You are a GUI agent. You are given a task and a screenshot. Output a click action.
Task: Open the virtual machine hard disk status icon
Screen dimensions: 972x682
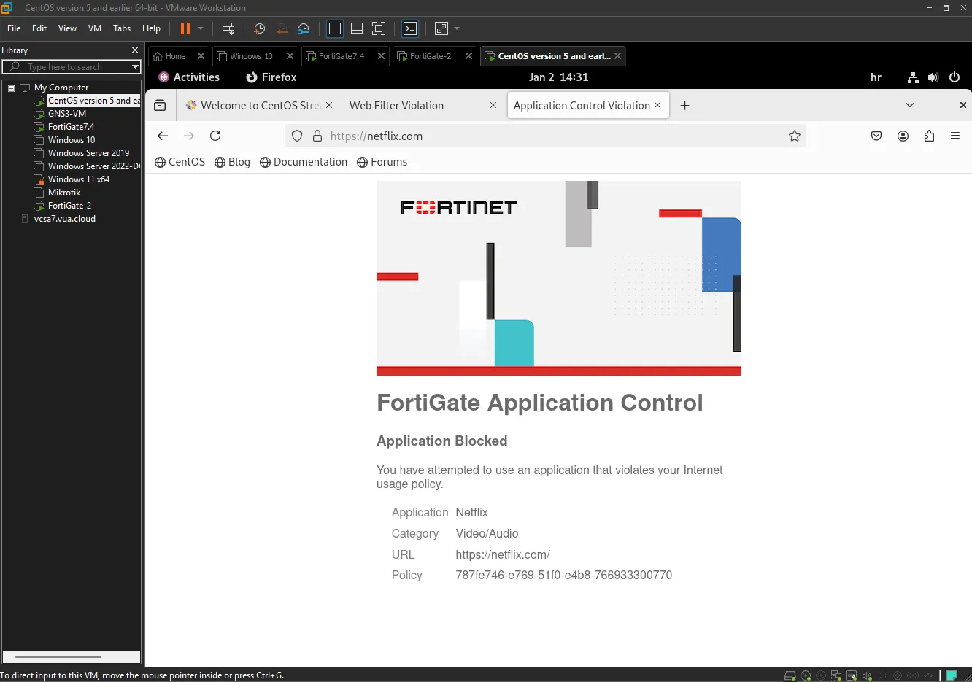(789, 675)
